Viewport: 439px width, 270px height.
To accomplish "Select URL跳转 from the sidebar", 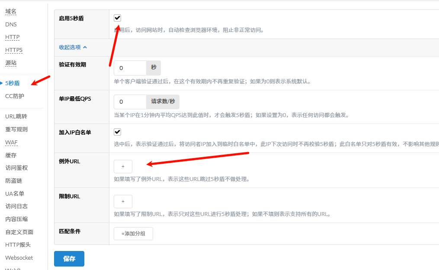I will [16, 116].
